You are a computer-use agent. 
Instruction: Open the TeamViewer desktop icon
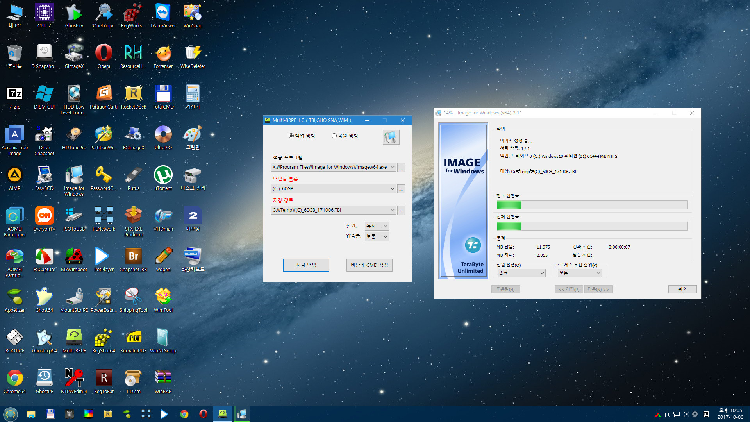[x=163, y=16]
